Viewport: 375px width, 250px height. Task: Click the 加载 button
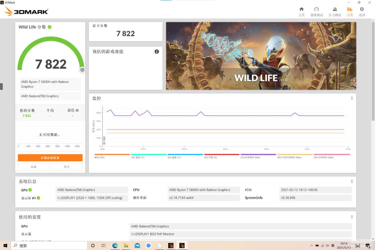pos(33,167)
